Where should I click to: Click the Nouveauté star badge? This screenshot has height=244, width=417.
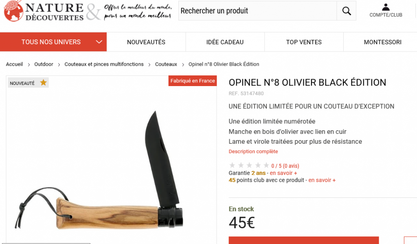pos(28,83)
